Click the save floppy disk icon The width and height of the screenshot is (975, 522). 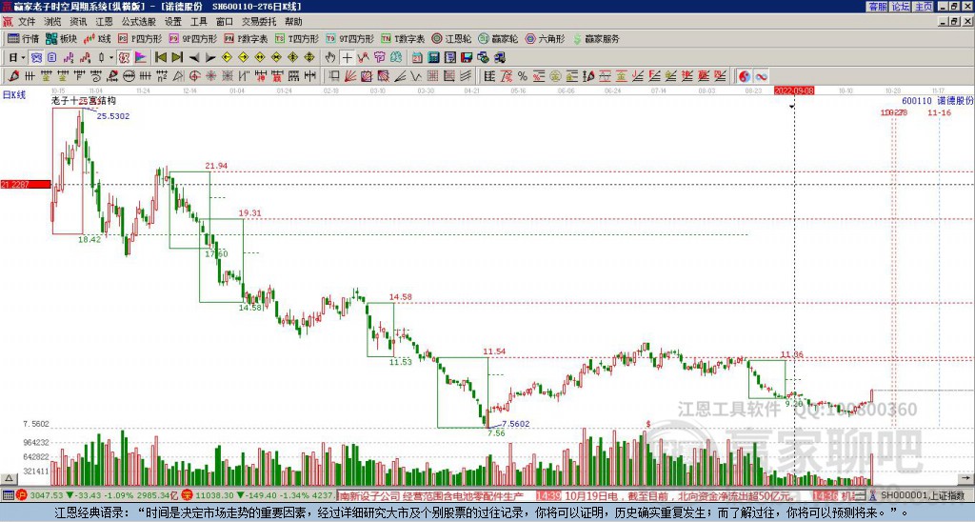tap(467, 57)
